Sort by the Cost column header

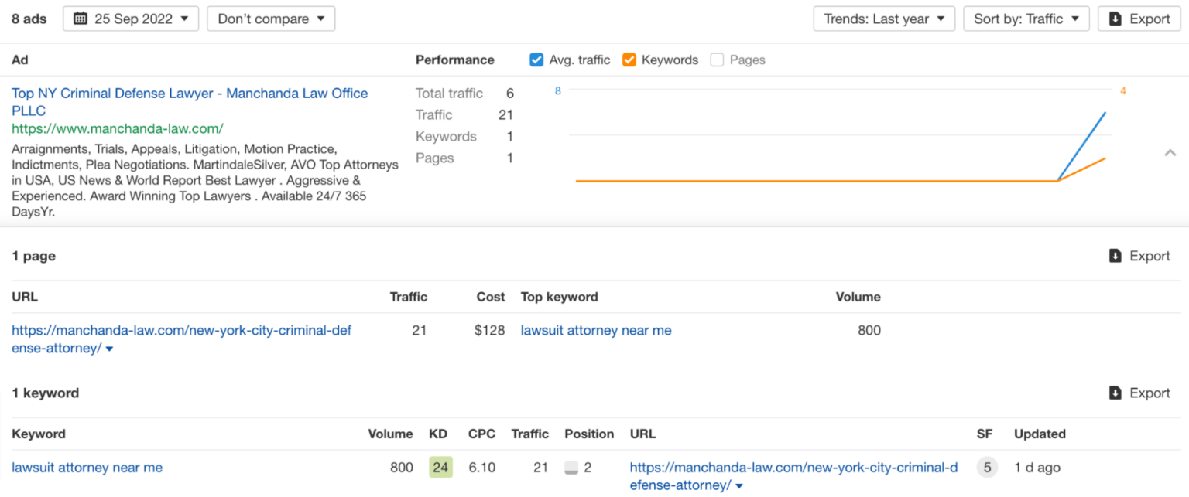[x=491, y=297]
